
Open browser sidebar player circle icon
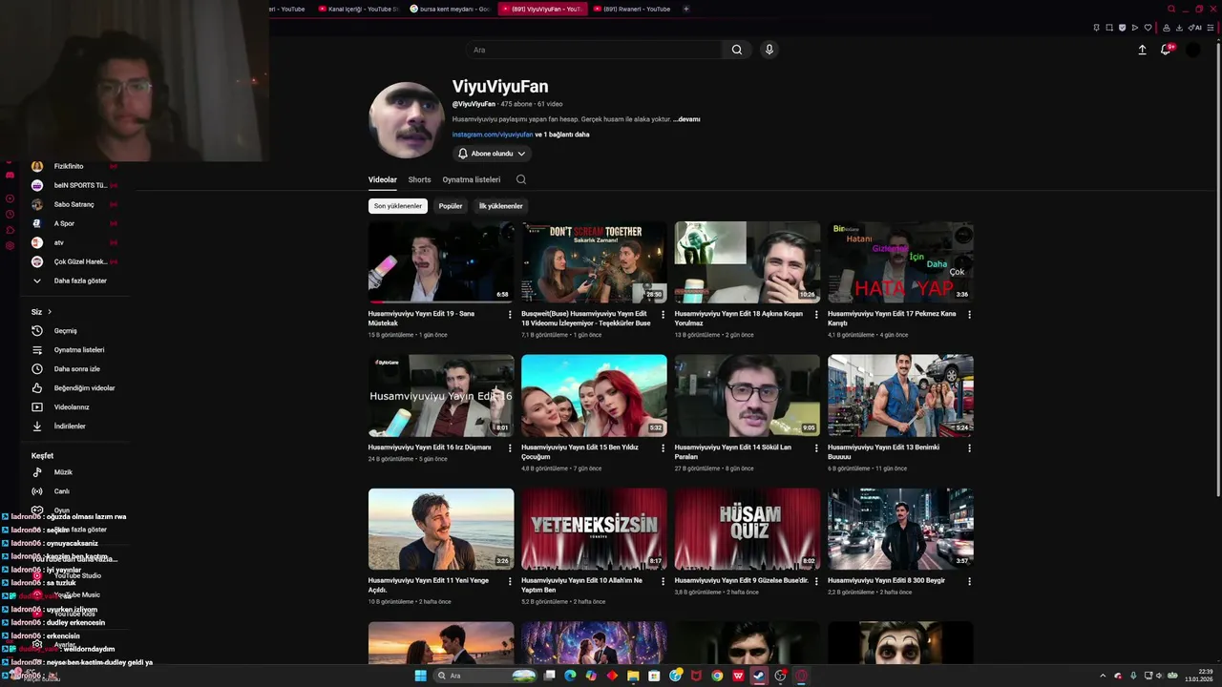click(10, 198)
